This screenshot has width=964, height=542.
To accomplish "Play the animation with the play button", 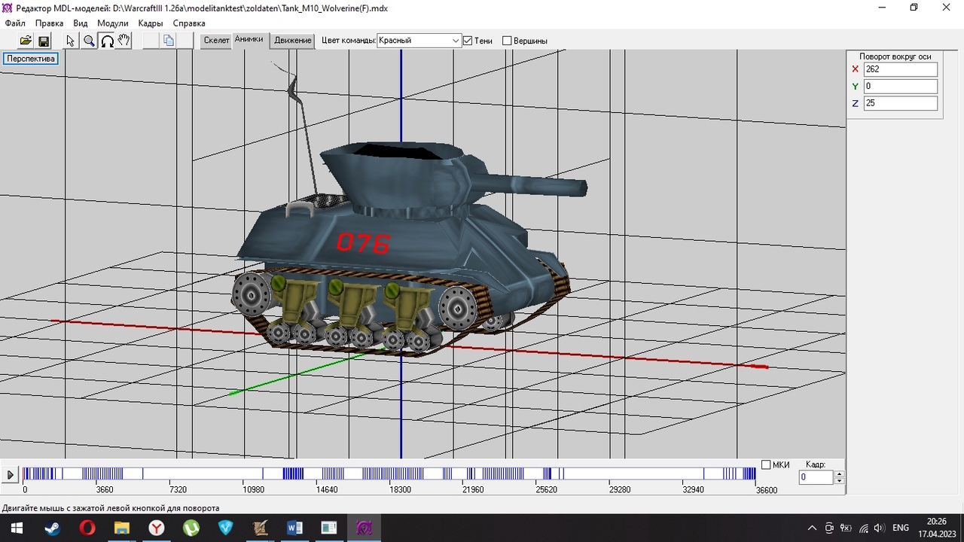I will tap(10, 475).
